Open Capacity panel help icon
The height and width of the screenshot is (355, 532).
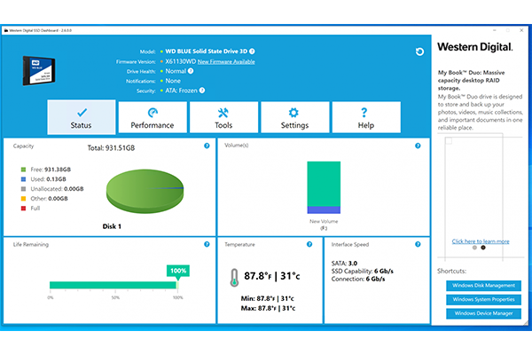(x=206, y=145)
